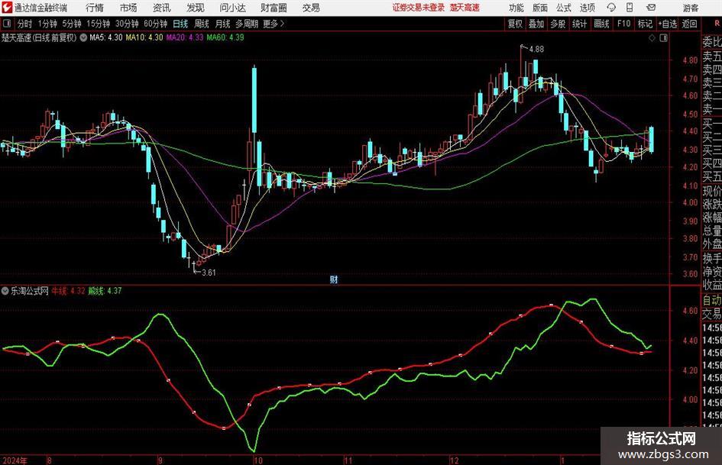Expand main chart indicator dropdown arrow

click(x=83, y=37)
